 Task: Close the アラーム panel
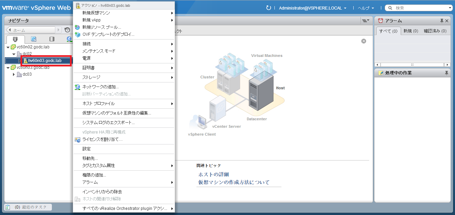(447, 21)
